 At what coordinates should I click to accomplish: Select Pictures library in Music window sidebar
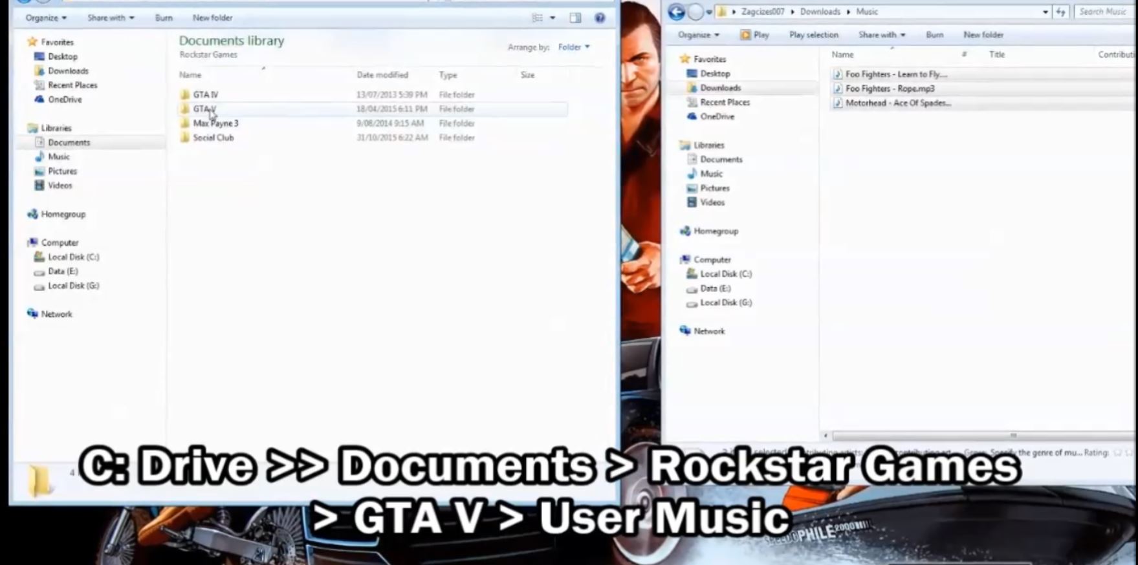point(708,187)
